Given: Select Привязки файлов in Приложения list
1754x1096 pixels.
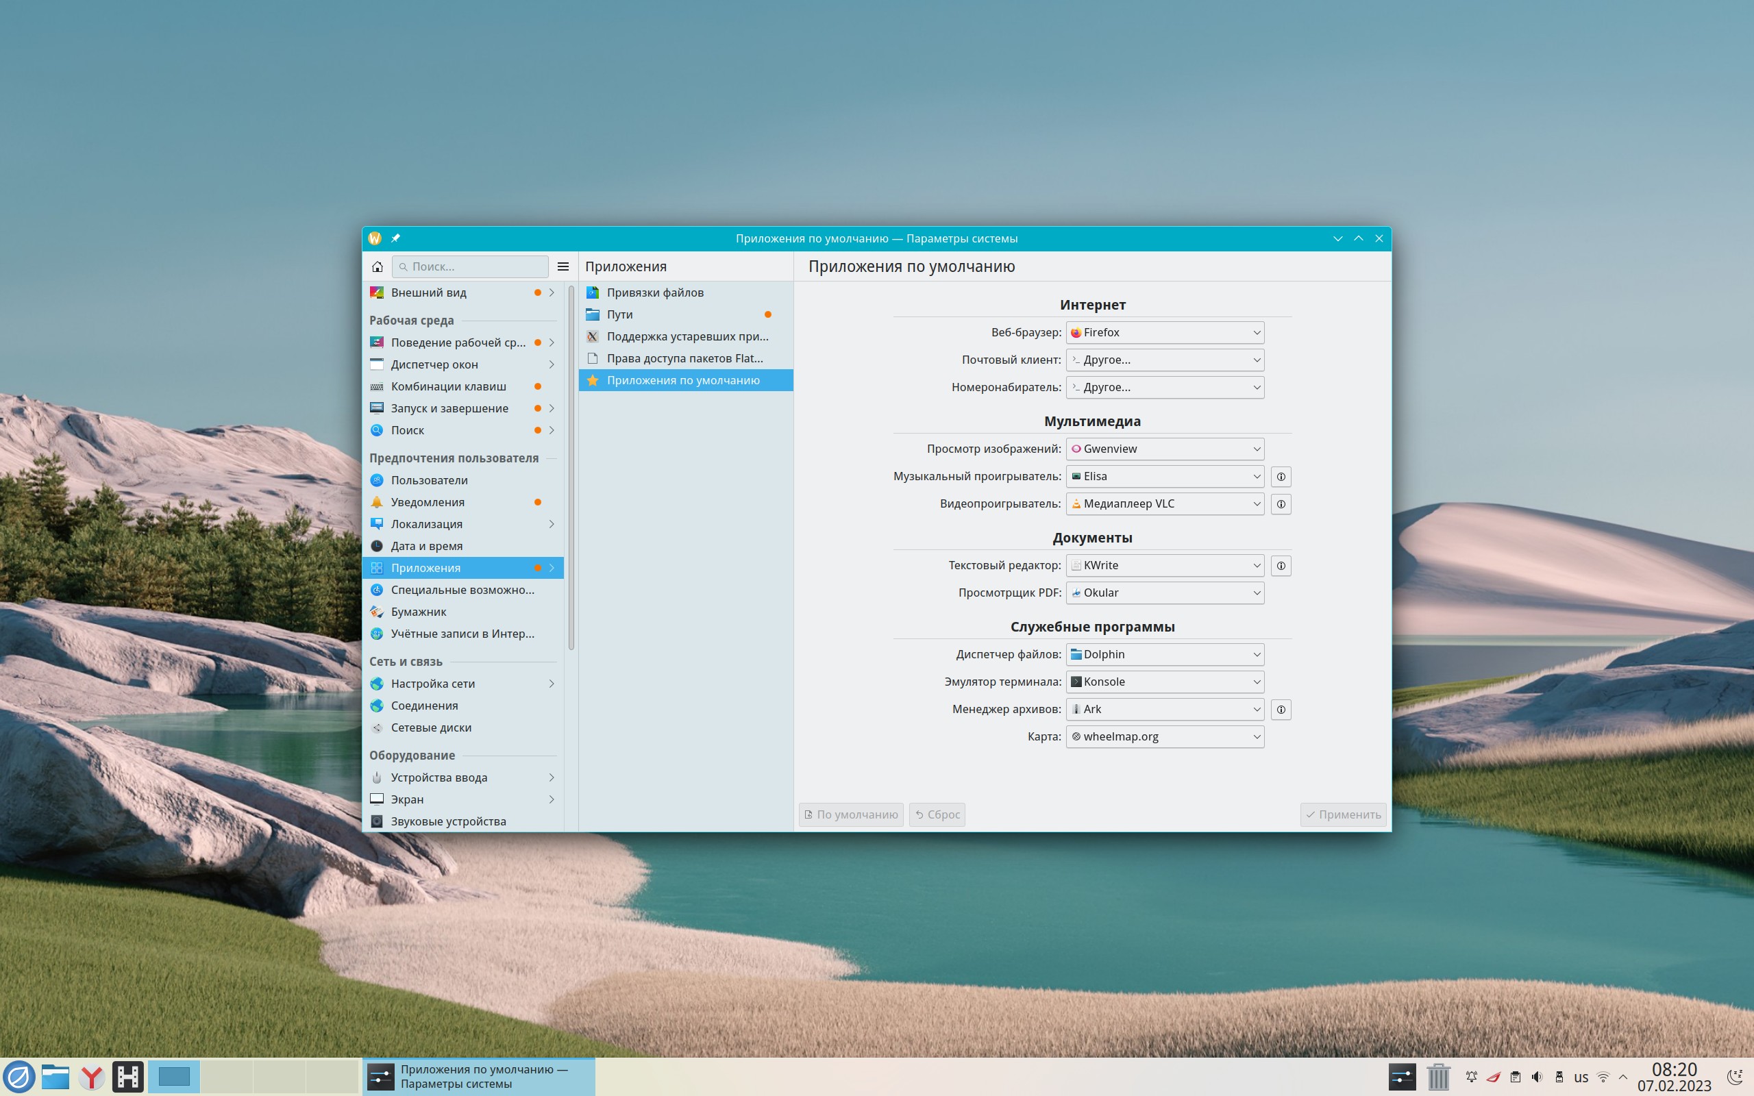Looking at the screenshot, I should point(654,293).
